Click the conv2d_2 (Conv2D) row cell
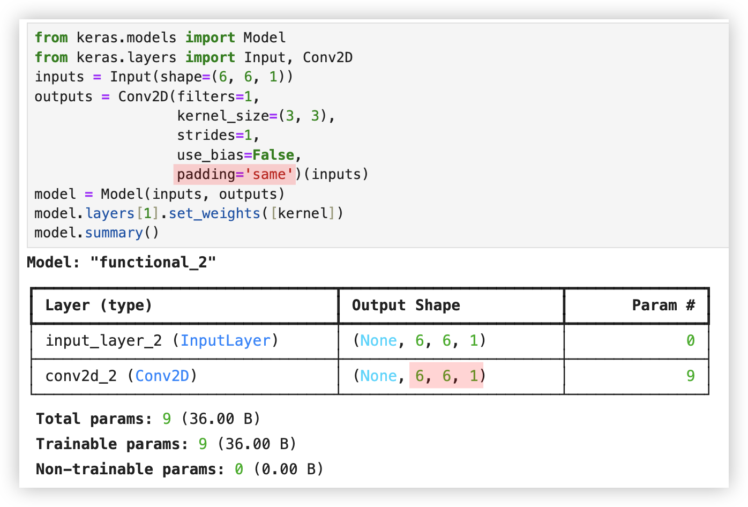748x507 pixels. point(121,376)
